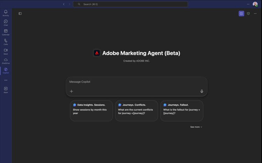Click the Adobe Marketing Agent (Beta) title
The height and width of the screenshot is (163, 262).
[141, 53]
